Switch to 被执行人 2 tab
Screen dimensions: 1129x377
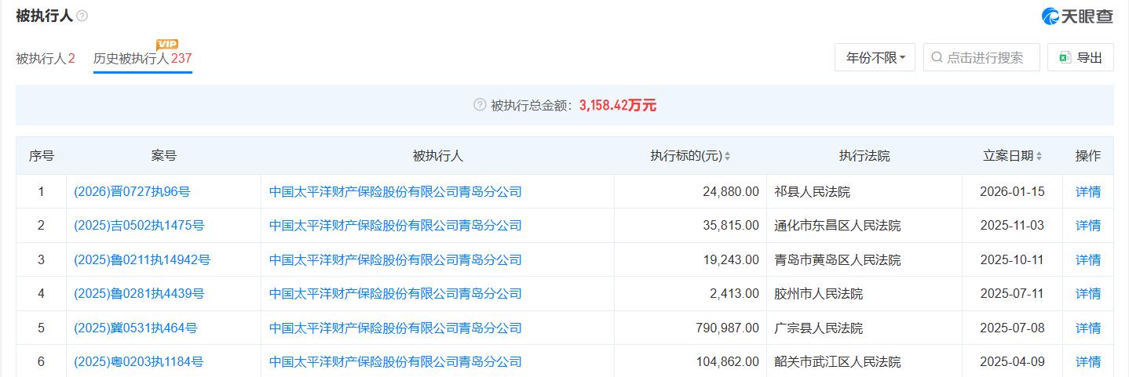coord(46,58)
